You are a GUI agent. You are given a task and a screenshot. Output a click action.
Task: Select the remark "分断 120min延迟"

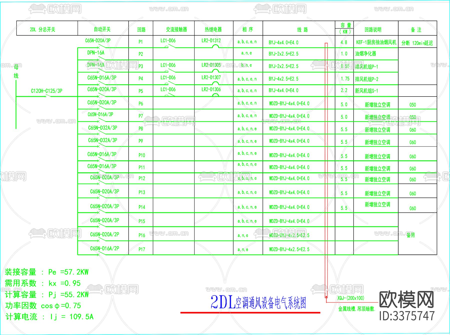tap(417, 43)
